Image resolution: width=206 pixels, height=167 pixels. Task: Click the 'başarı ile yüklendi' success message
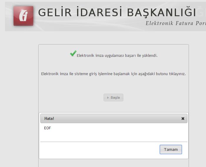click(x=117, y=55)
